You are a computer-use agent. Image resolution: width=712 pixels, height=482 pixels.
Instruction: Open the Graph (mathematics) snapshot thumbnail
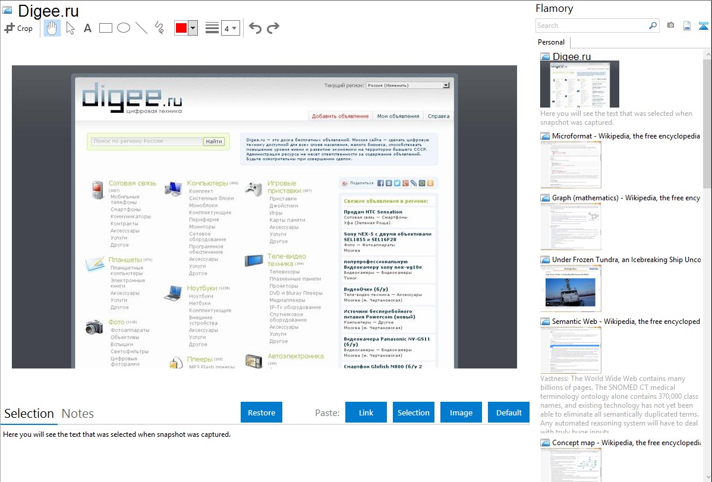[571, 226]
